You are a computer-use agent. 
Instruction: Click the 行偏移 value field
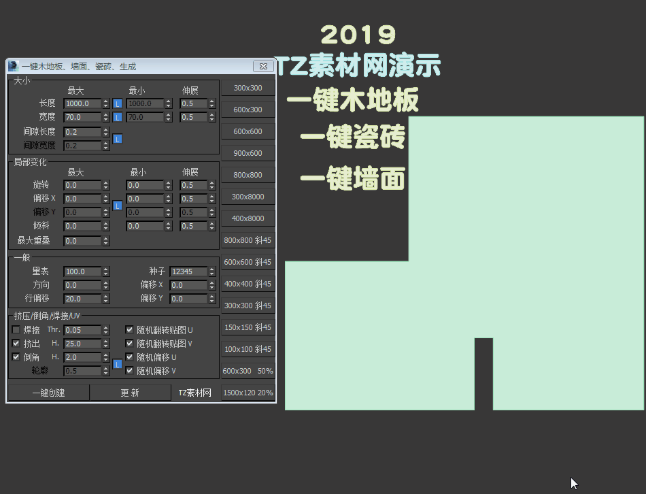tap(83, 299)
